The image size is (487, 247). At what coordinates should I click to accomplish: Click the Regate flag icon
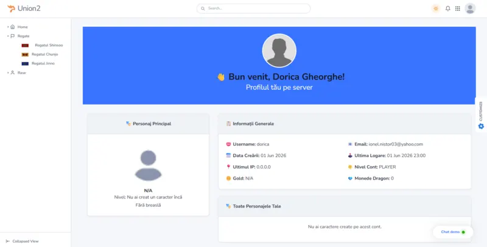point(12,36)
